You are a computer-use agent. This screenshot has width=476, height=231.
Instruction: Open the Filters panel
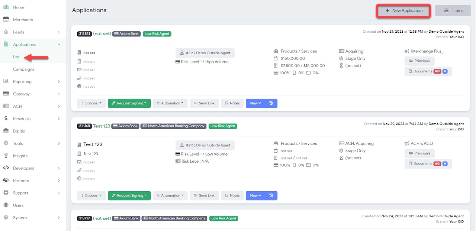click(453, 11)
